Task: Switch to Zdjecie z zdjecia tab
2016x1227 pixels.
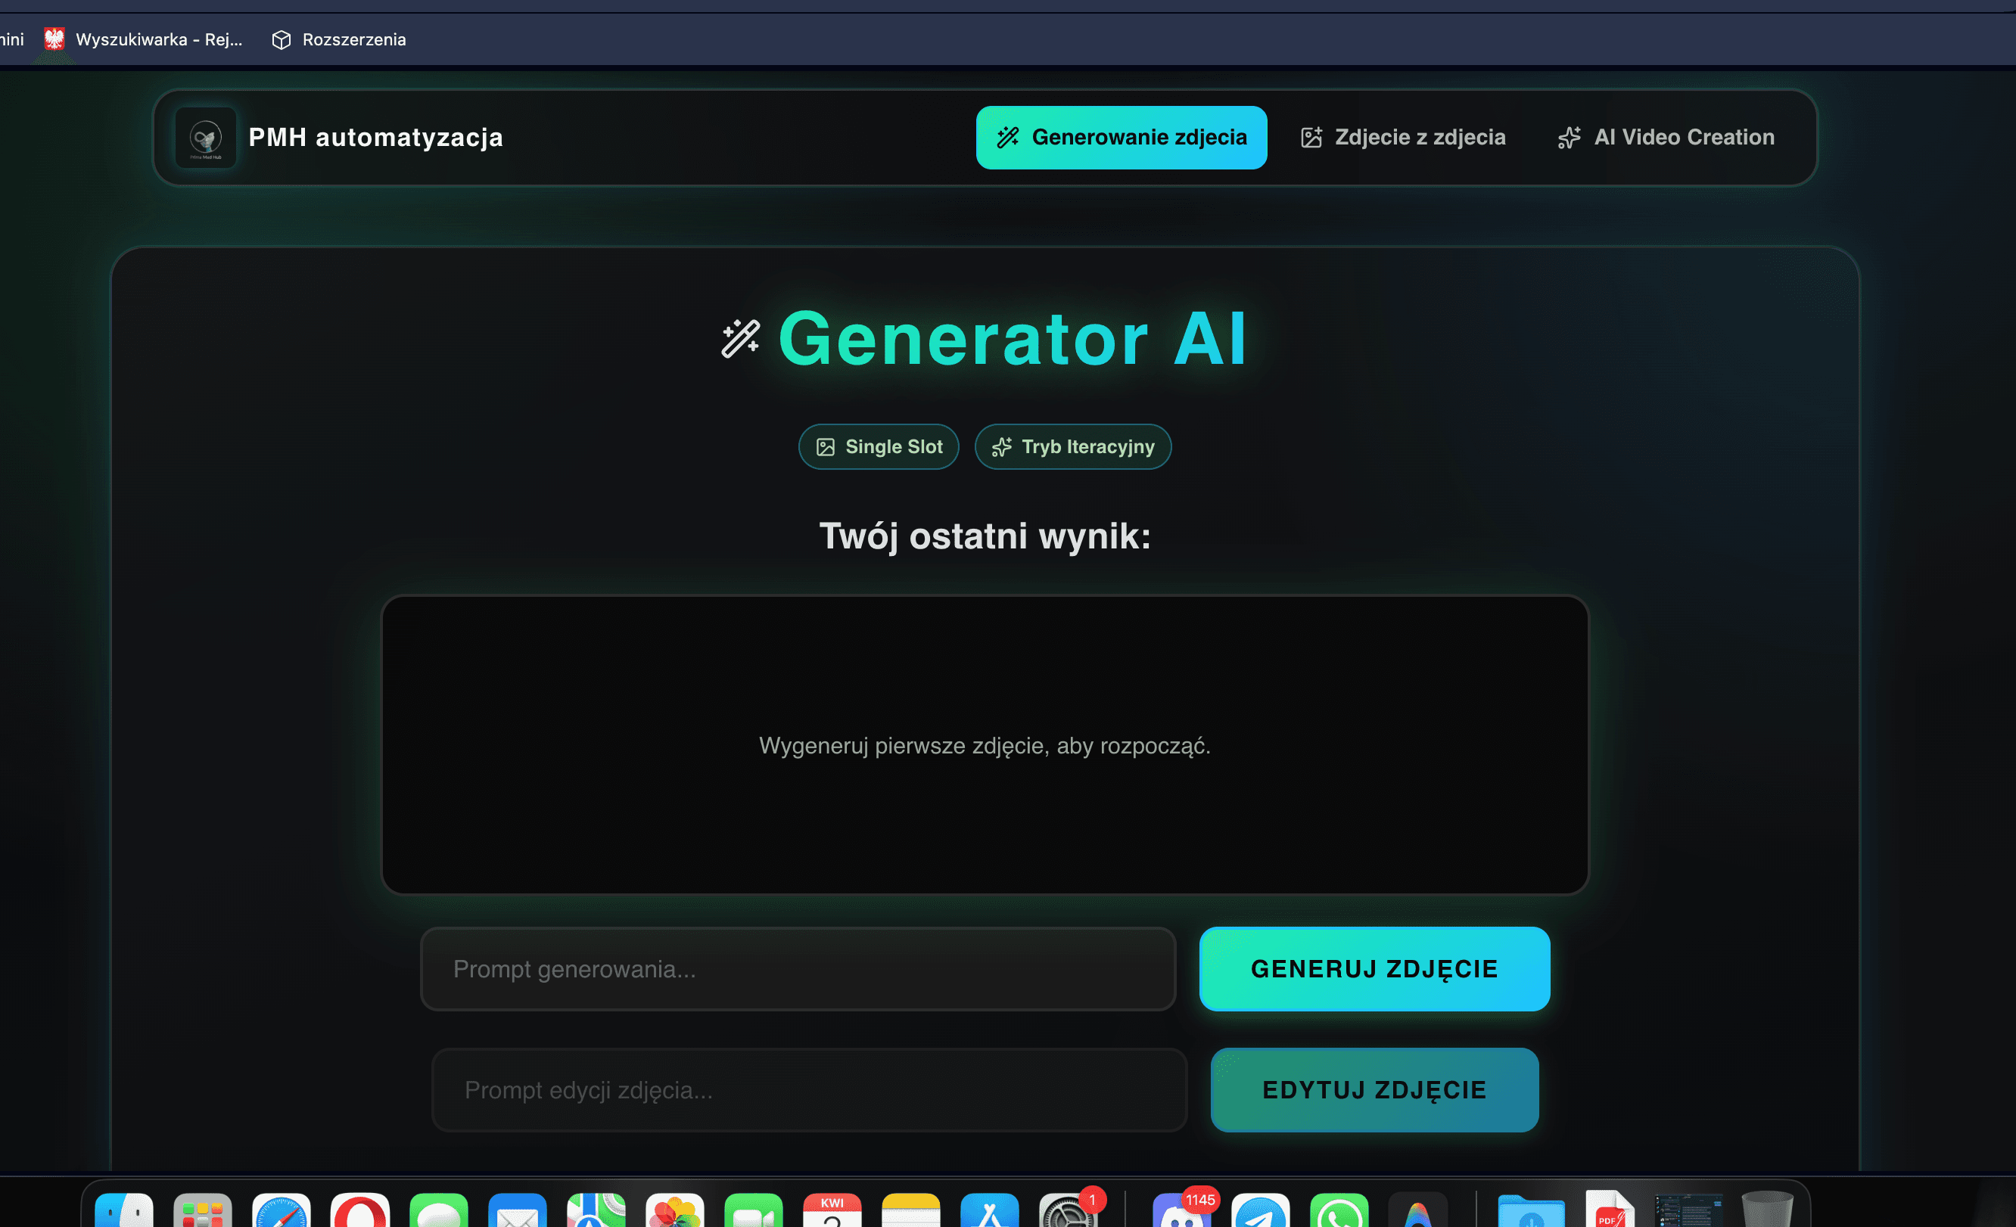Action: tap(1402, 138)
